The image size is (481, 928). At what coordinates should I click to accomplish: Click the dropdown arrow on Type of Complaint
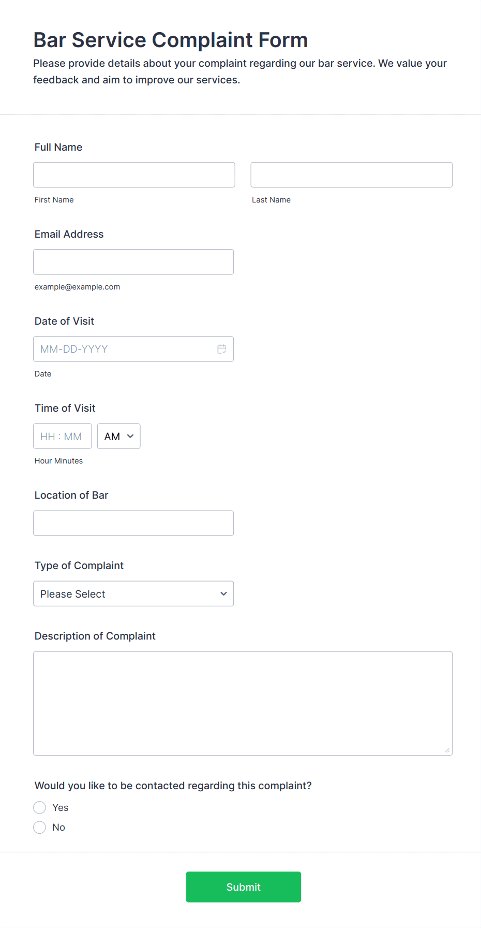click(x=223, y=593)
